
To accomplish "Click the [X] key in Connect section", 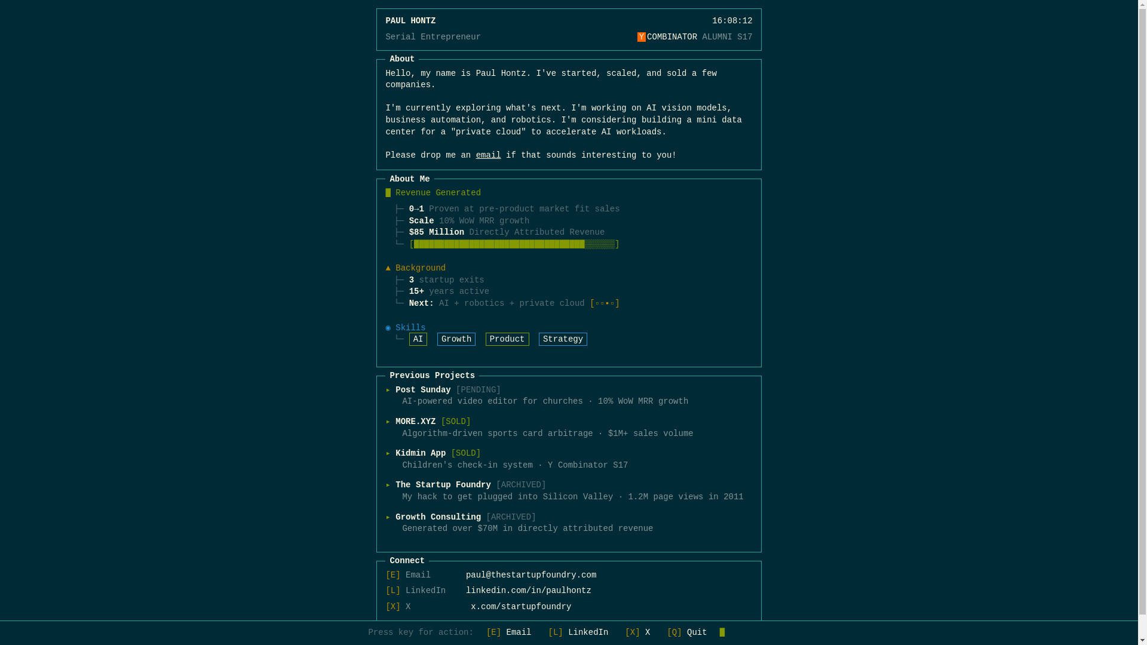I will point(393,607).
